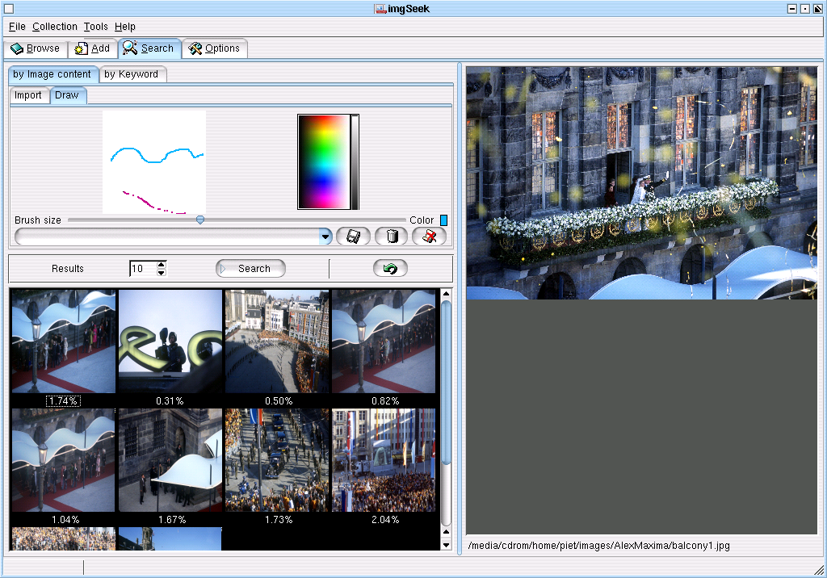Click the clear drawing eraser icon
The width and height of the screenshot is (827, 578).
(430, 237)
